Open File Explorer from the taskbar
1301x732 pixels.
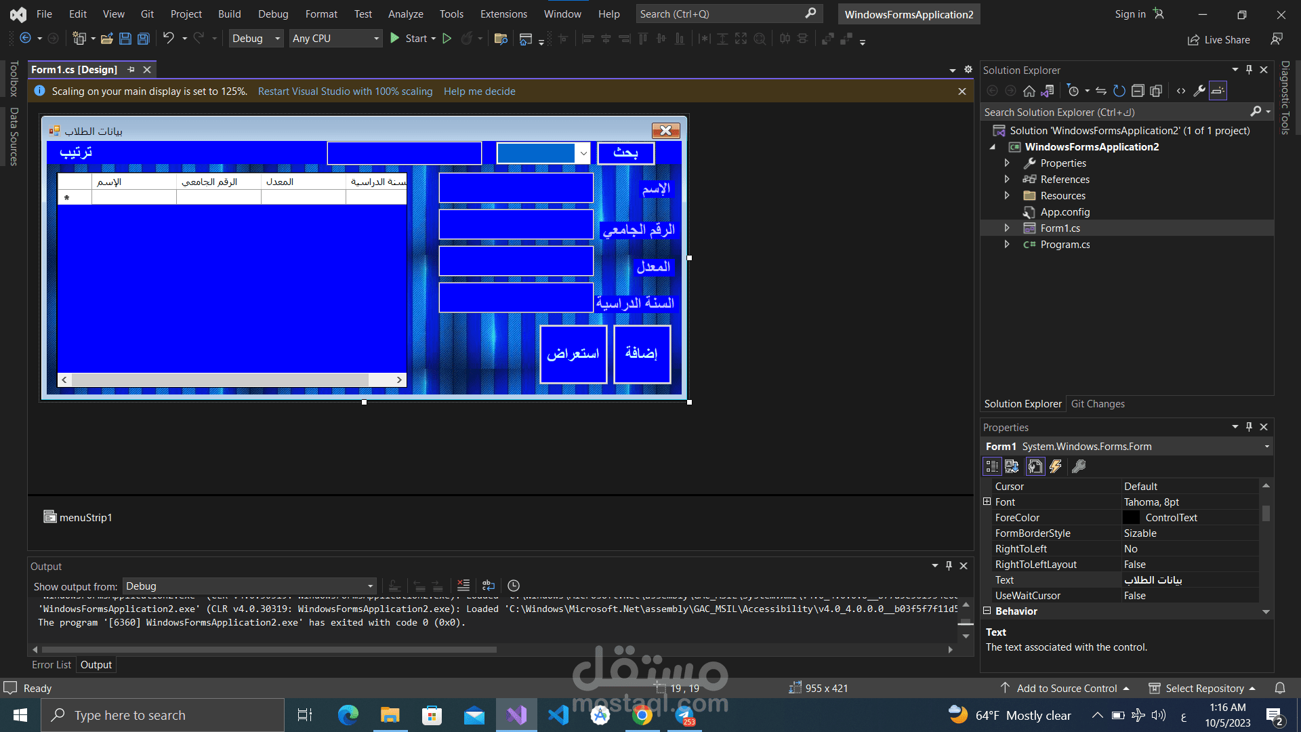tap(390, 715)
